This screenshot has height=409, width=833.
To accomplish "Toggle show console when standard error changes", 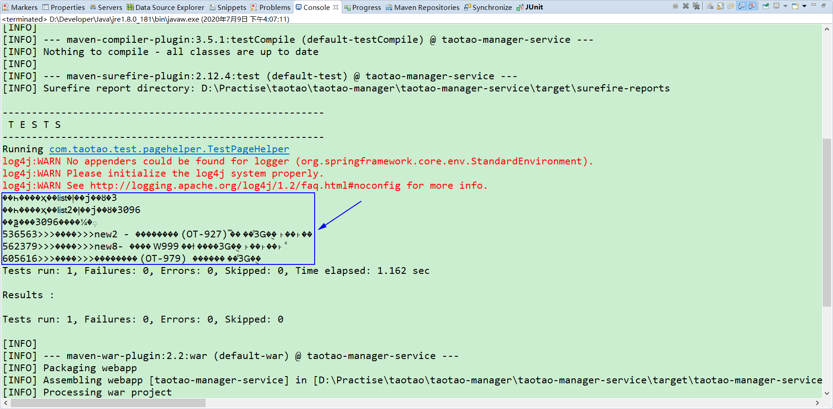I will [752, 6].
